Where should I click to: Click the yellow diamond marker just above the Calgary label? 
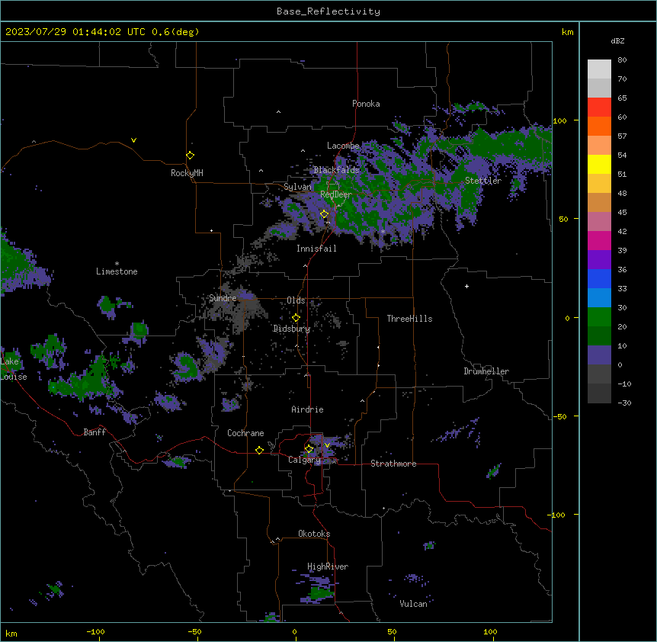click(x=309, y=449)
